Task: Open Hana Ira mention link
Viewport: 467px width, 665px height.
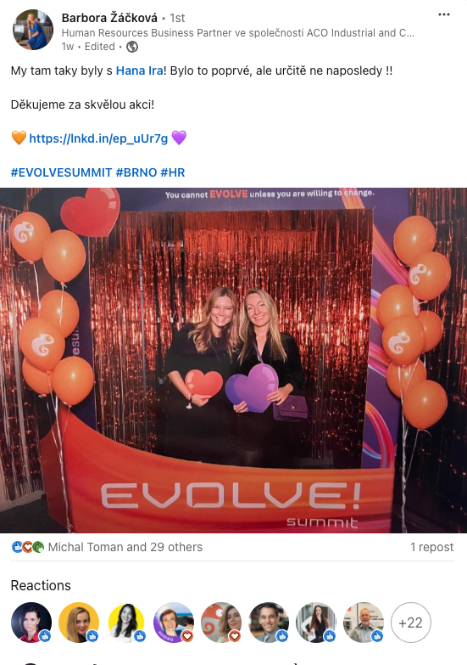Action: pyautogui.click(x=139, y=70)
